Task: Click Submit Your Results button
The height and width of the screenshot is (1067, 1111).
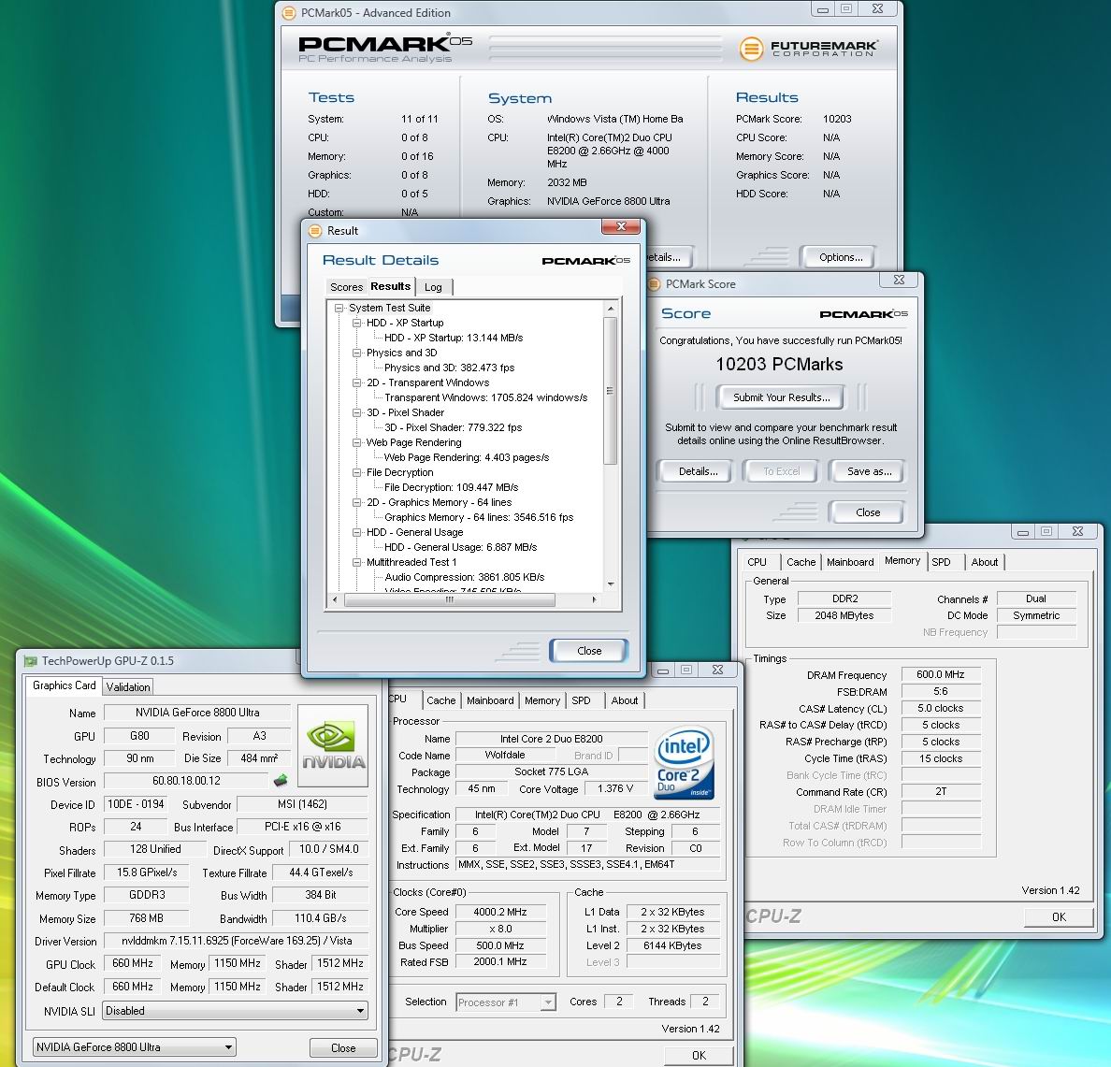Action: [781, 397]
